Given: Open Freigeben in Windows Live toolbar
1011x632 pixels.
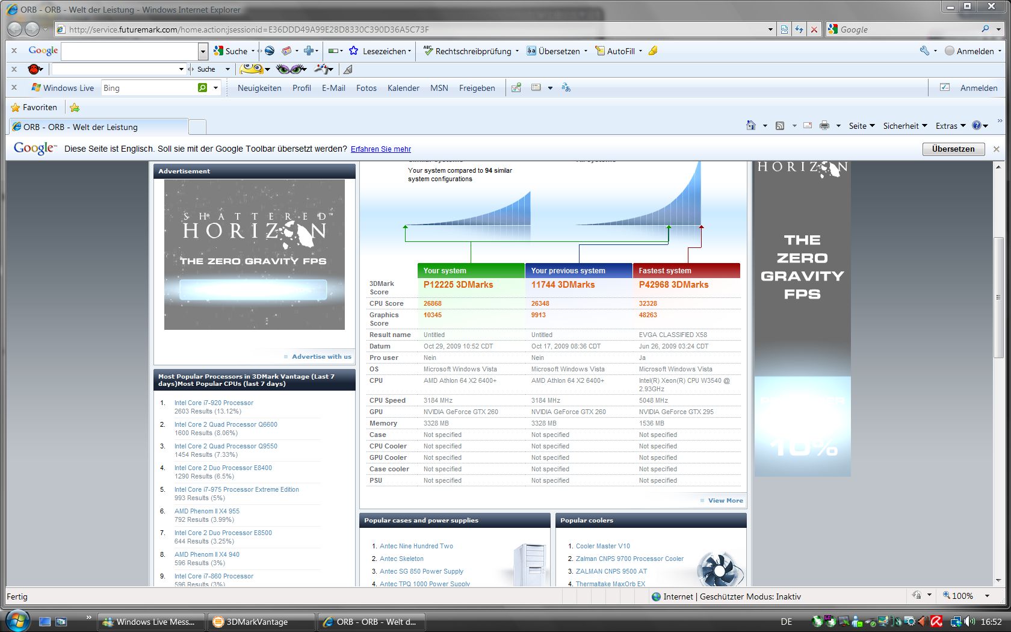Looking at the screenshot, I should click(477, 88).
